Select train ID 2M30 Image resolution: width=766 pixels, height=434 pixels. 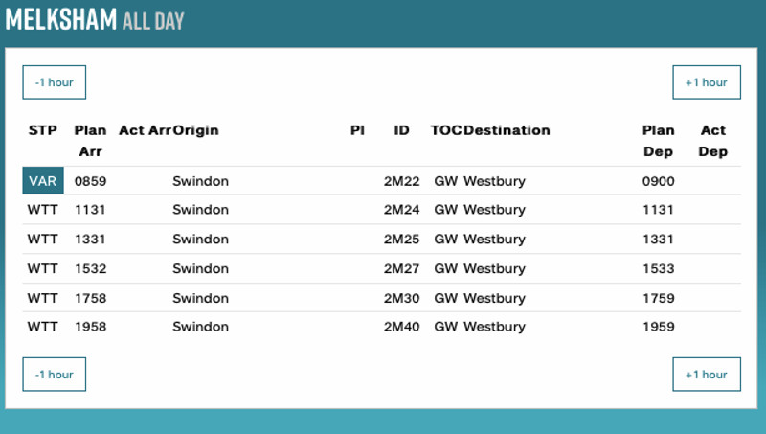pyautogui.click(x=402, y=298)
